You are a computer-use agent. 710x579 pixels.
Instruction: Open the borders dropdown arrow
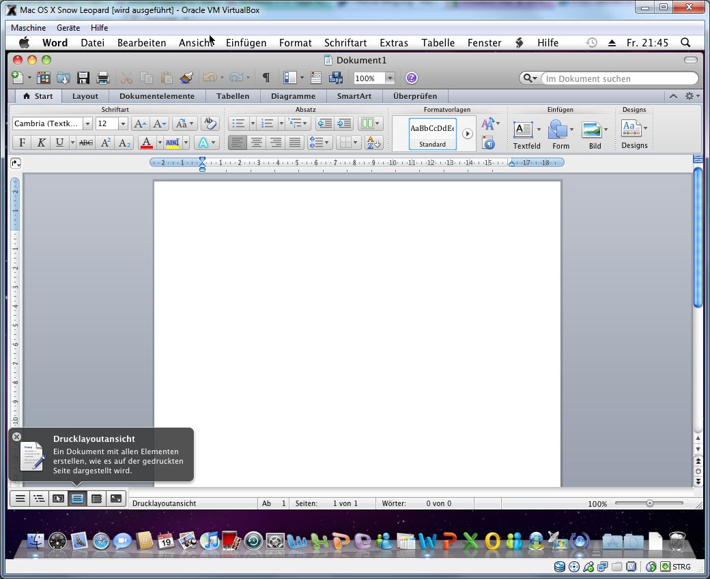click(355, 143)
